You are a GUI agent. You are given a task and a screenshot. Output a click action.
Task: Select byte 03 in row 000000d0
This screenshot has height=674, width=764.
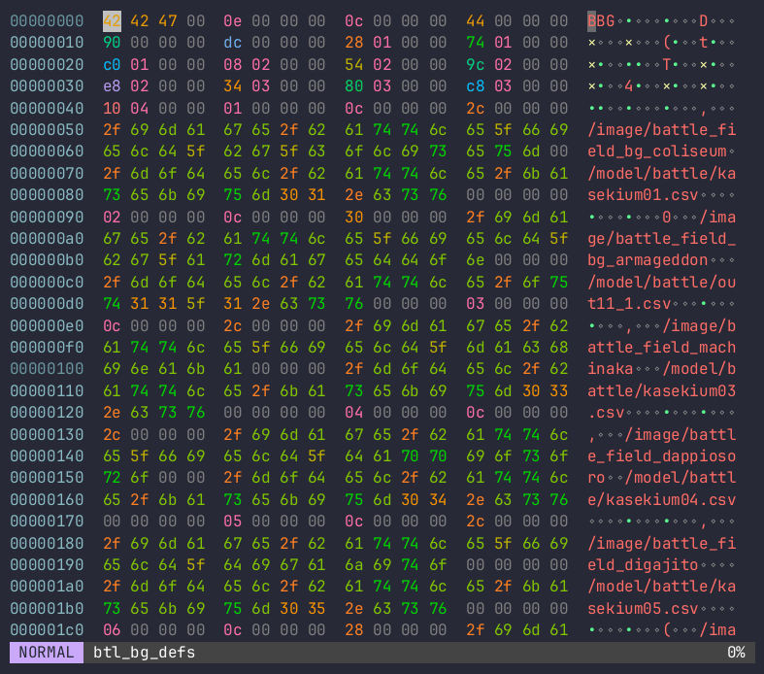[475, 303]
